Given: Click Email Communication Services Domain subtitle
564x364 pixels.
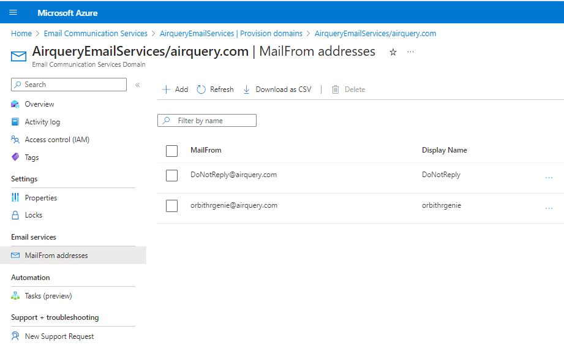Looking at the screenshot, I should [88, 64].
